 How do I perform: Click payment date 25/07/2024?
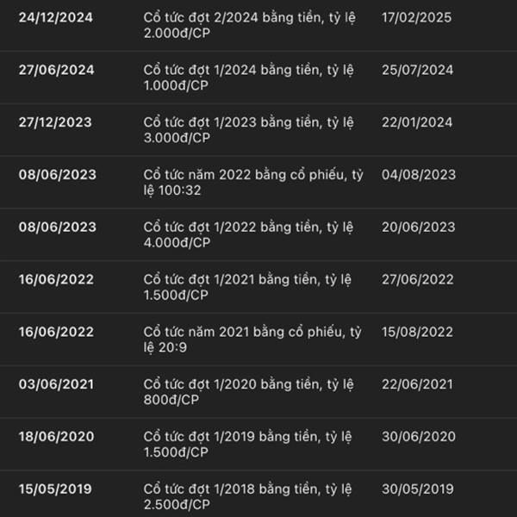point(417,70)
